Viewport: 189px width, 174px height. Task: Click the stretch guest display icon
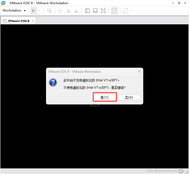(x=126, y=11)
